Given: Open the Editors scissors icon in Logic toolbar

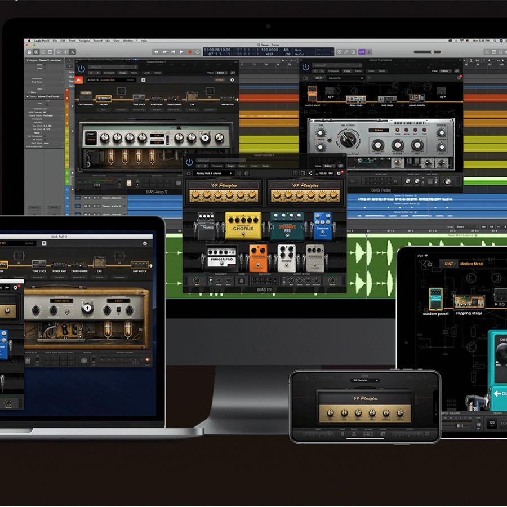Looking at the screenshot, I should [x=73, y=52].
